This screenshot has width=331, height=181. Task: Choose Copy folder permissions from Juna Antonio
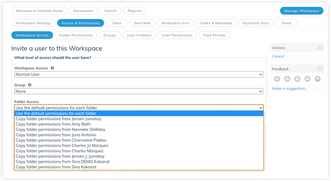coord(139,135)
